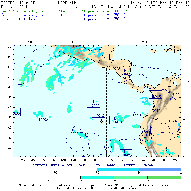191x191 pixels.
Task: Click the '80 W' longitude label
Action: point(144,42)
